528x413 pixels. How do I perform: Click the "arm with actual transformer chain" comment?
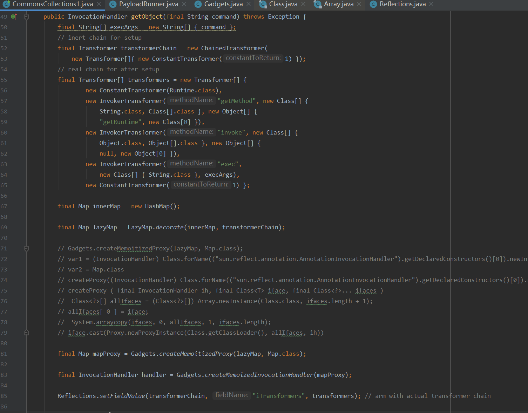428,396
